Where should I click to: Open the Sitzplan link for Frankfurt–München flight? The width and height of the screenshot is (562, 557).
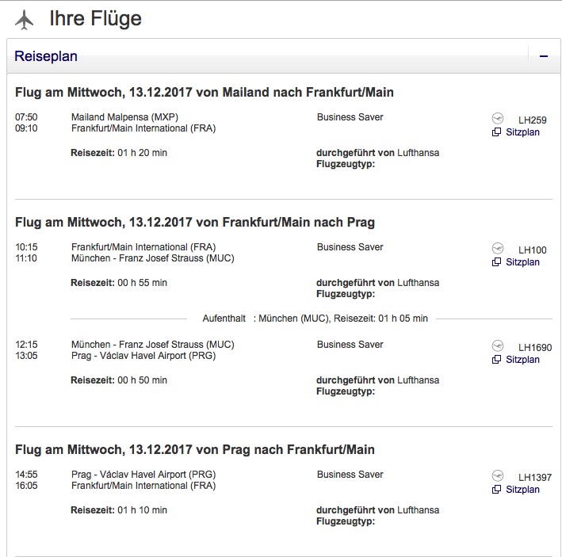tap(522, 262)
